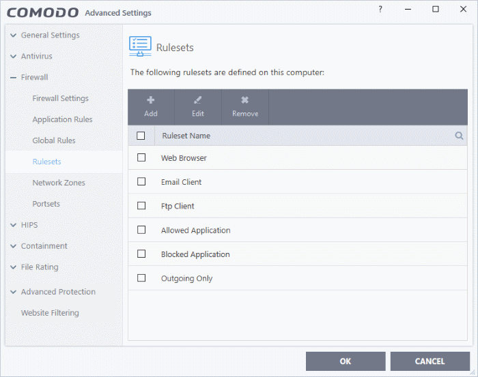Screen dimensions: 478x377
Task: Collapse the Firewall section dash
Action: pyautogui.click(x=14, y=78)
